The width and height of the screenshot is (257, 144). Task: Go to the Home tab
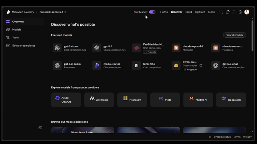pyautogui.click(x=164, y=12)
